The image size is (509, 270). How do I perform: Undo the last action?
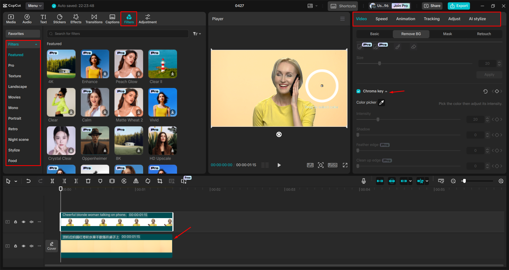point(28,181)
